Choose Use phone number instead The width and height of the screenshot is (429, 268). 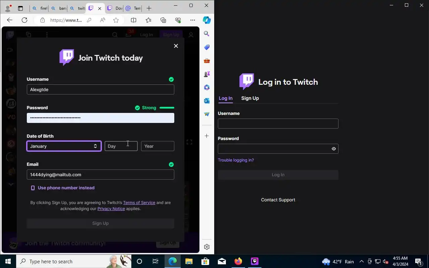tap(63, 188)
